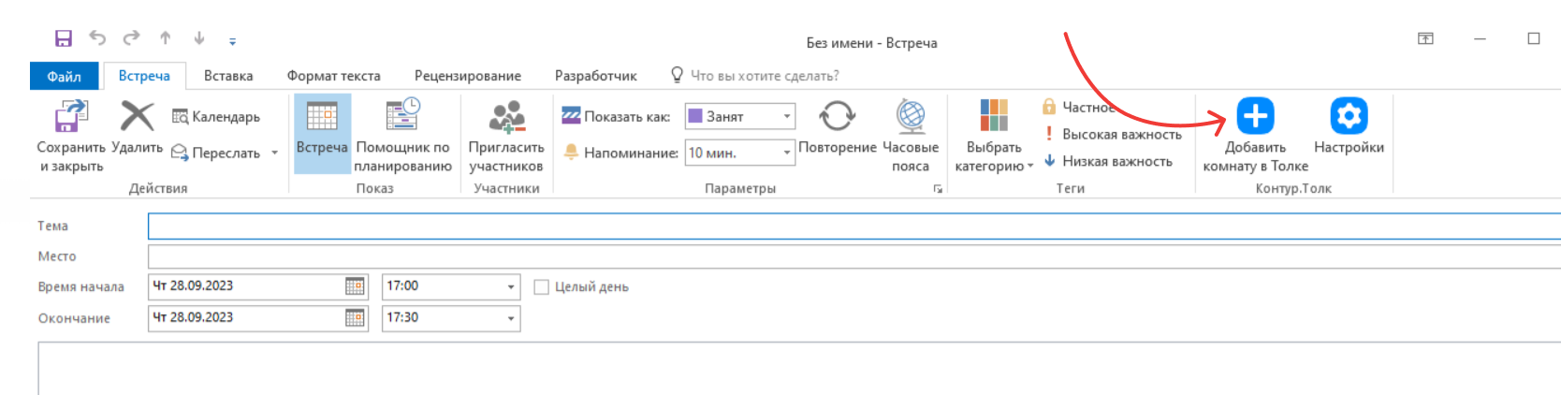This screenshot has width=1561, height=395.
Task: Click the Удалить cross icon
Action: (x=137, y=116)
